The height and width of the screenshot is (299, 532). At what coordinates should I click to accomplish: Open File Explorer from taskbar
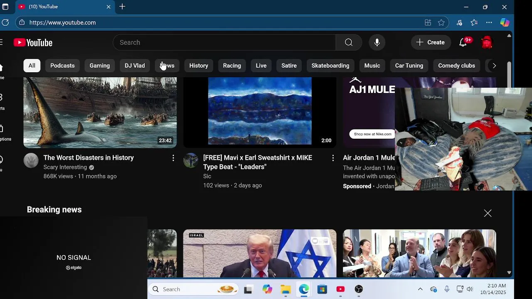click(x=286, y=289)
